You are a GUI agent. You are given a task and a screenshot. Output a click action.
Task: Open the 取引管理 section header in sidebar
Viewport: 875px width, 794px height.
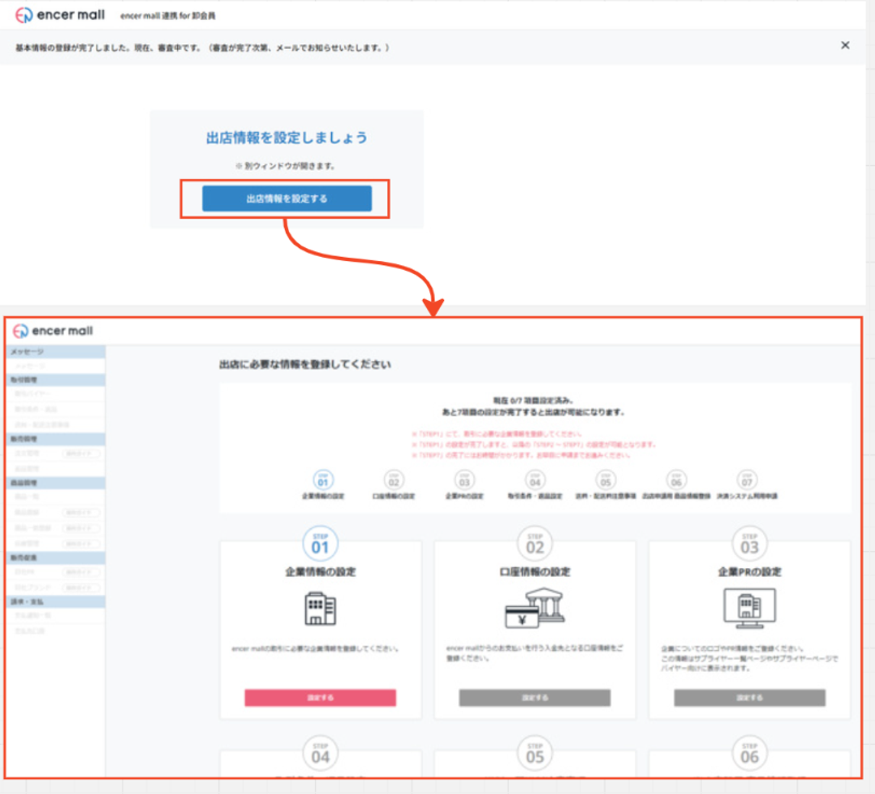click(x=56, y=379)
